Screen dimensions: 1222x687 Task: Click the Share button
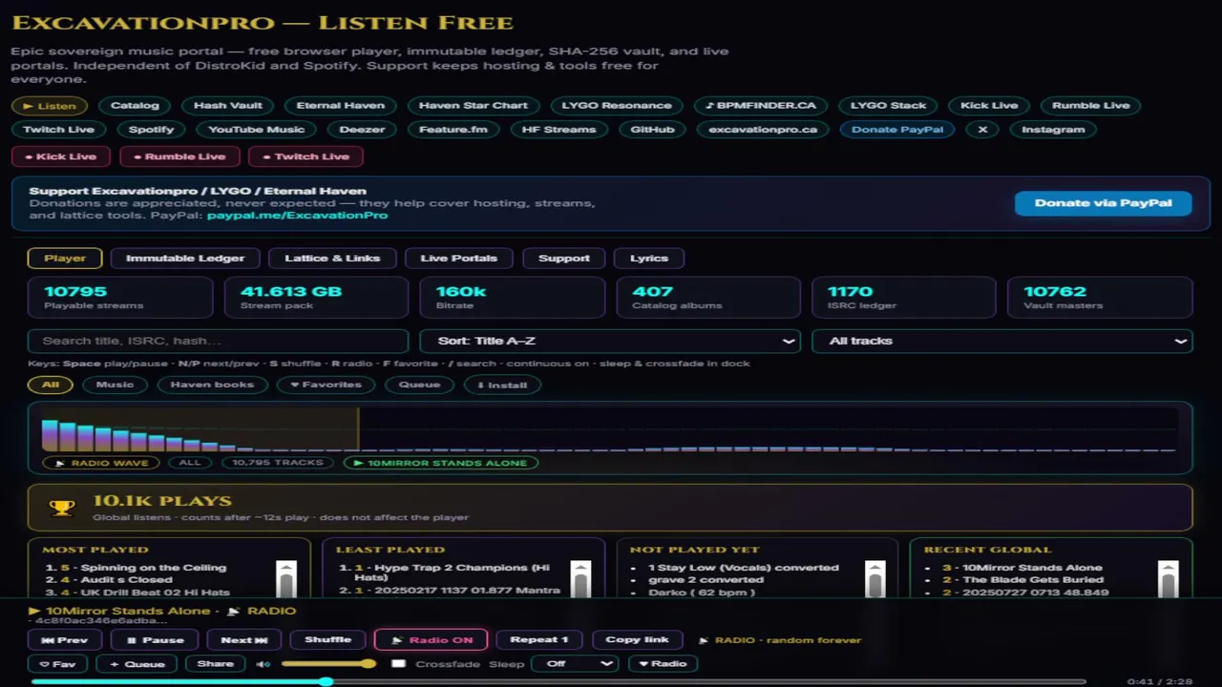pos(215,664)
